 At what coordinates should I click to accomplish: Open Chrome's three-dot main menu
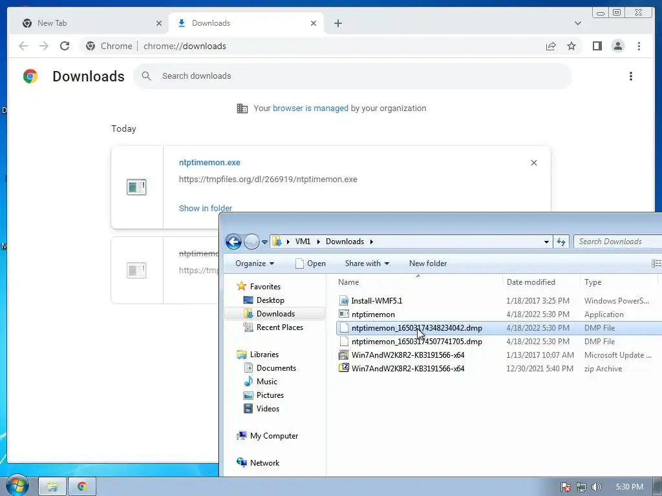639,46
